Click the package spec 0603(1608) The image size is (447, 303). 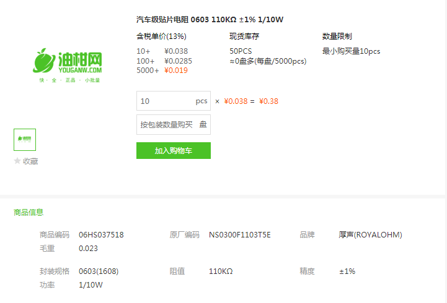[99, 271]
